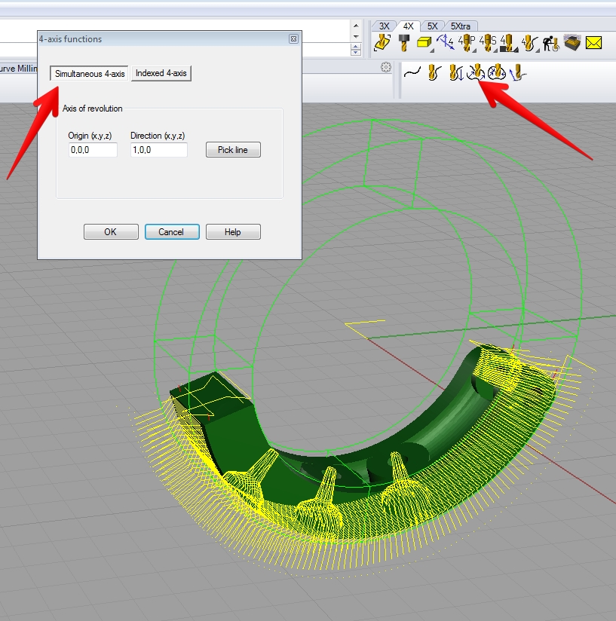The width and height of the screenshot is (616, 621).
Task: Open the gear settings icon
Action: 386,68
